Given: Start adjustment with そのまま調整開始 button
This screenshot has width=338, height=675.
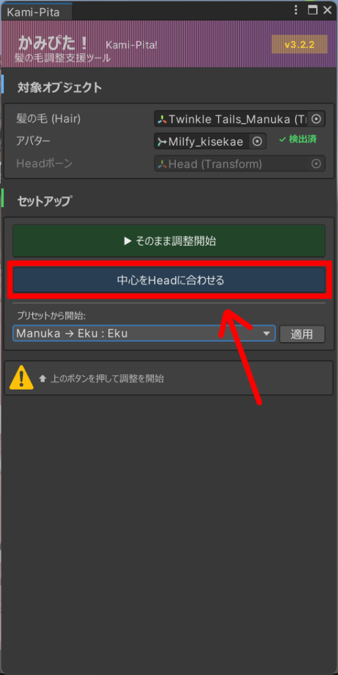Looking at the screenshot, I should coord(169,241).
